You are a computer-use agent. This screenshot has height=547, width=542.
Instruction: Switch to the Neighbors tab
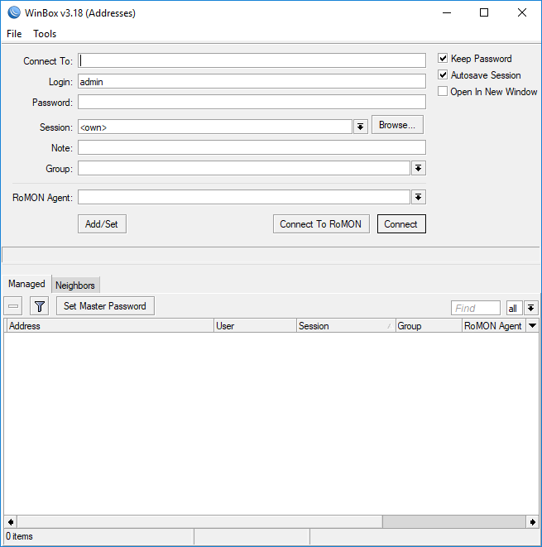[75, 285]
